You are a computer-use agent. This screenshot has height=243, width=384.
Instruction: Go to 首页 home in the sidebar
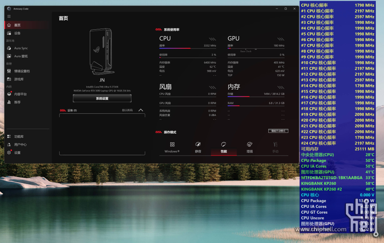pyautogui.click(x=28, y=25)
